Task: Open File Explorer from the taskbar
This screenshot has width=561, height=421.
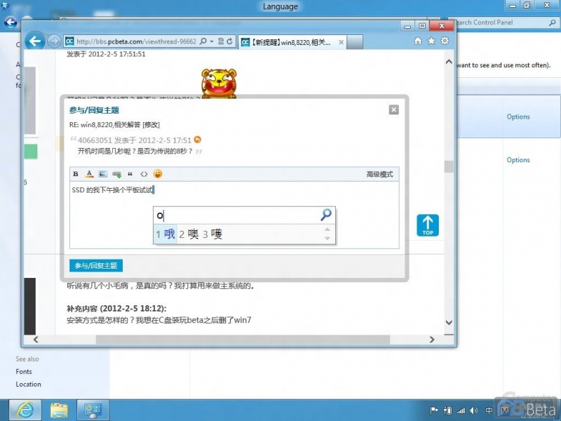Action: click(x=59, y=410)
